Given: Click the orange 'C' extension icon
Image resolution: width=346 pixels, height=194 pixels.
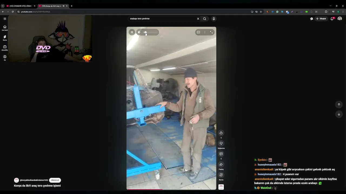Looking at the screenshot, I should coord(268,12).
